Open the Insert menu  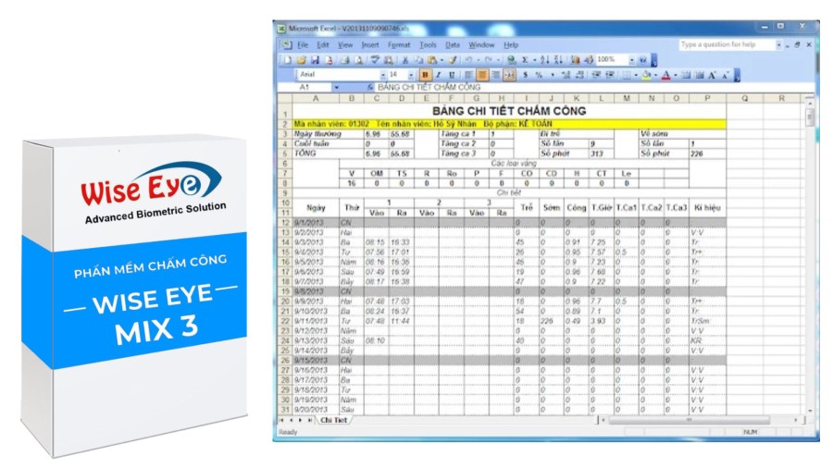[x=370, y=45]
